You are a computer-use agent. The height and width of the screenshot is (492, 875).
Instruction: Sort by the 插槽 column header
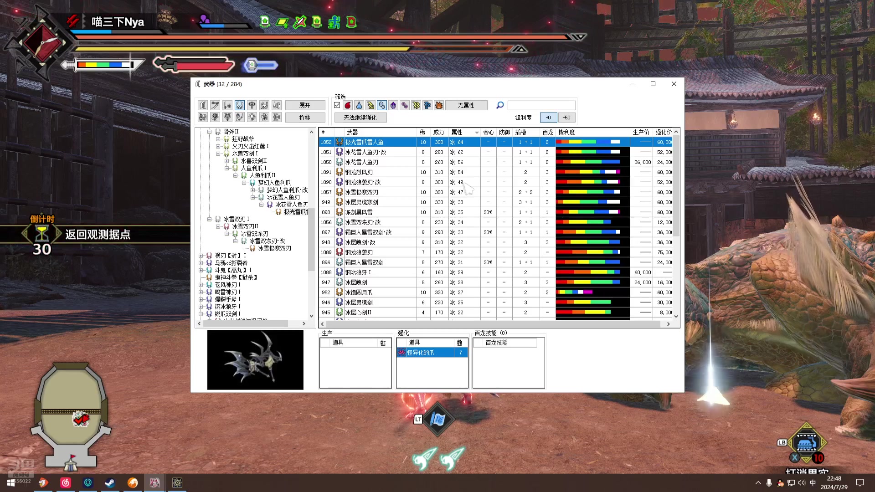tap(526, 132)
